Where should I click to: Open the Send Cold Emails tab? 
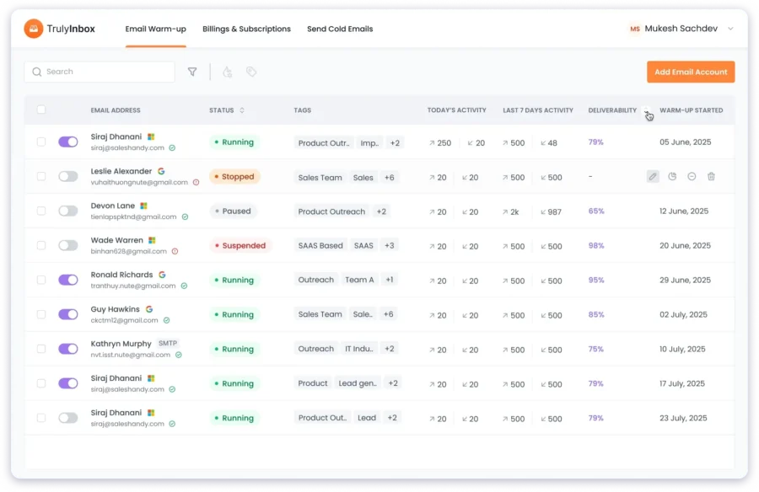tap(340, 29)
